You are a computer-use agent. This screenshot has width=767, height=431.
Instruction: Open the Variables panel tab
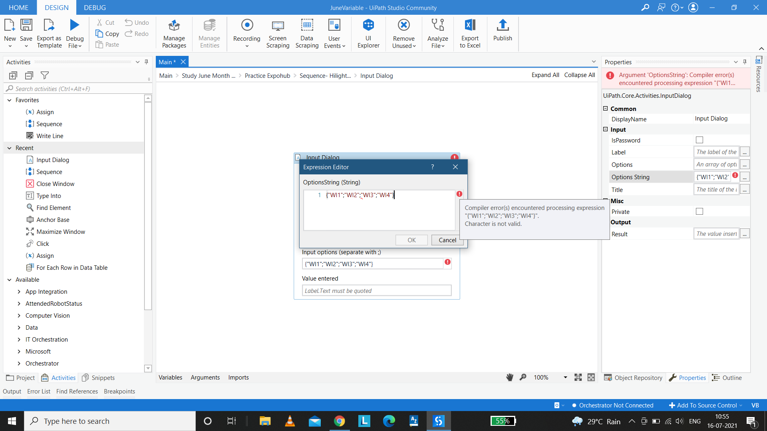click(x=171, y=377)
